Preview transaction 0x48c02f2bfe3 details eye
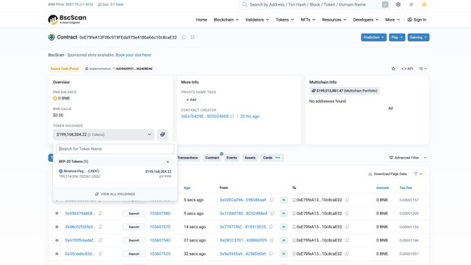The width and height of the screenshot is (471, 265). 57,227
